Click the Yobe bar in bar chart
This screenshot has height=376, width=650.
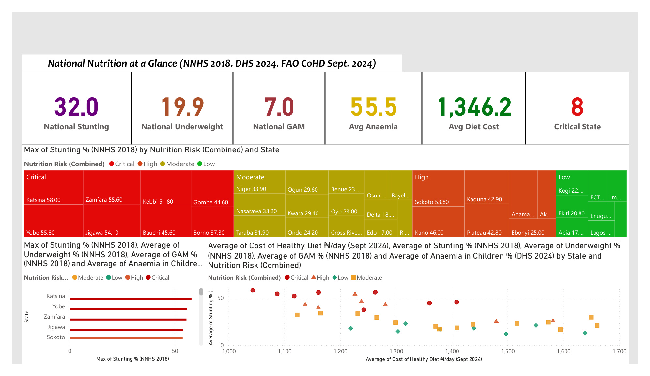(128, 309)
